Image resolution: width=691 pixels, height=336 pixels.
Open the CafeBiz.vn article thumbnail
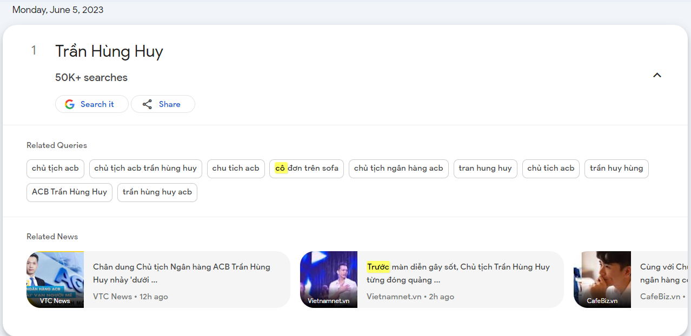point(602,280)
